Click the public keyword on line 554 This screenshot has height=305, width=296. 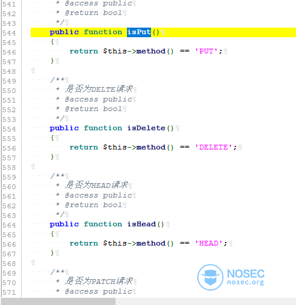[x=64, y=128]
